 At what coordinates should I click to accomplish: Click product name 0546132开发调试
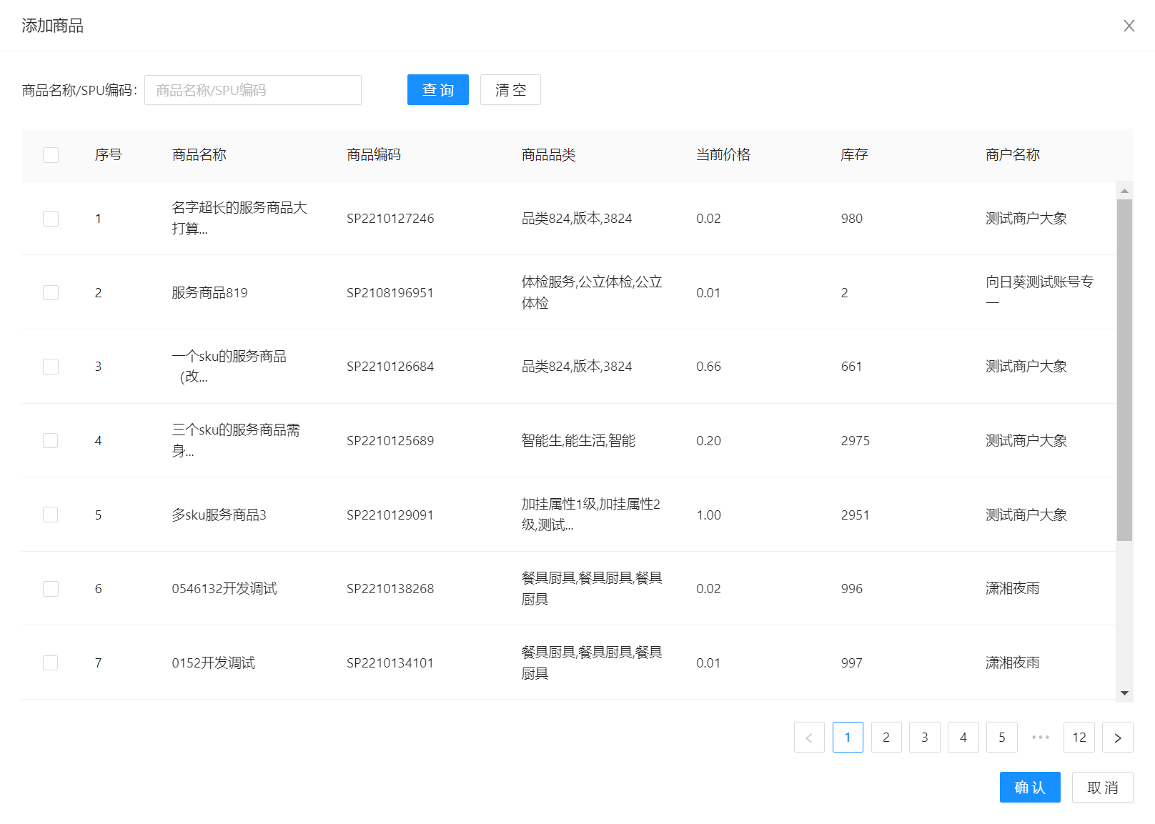click(224, 589)
